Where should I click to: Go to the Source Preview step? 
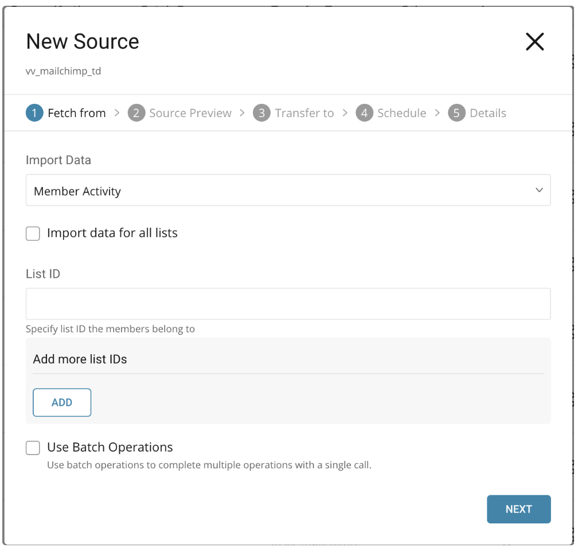pyautogui.click(x=190, y=113)
